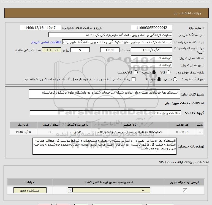This screenshot has height=205, width=212.
Task: Click the تاریخ نیاز column header
Action: [x=23, y=125]
